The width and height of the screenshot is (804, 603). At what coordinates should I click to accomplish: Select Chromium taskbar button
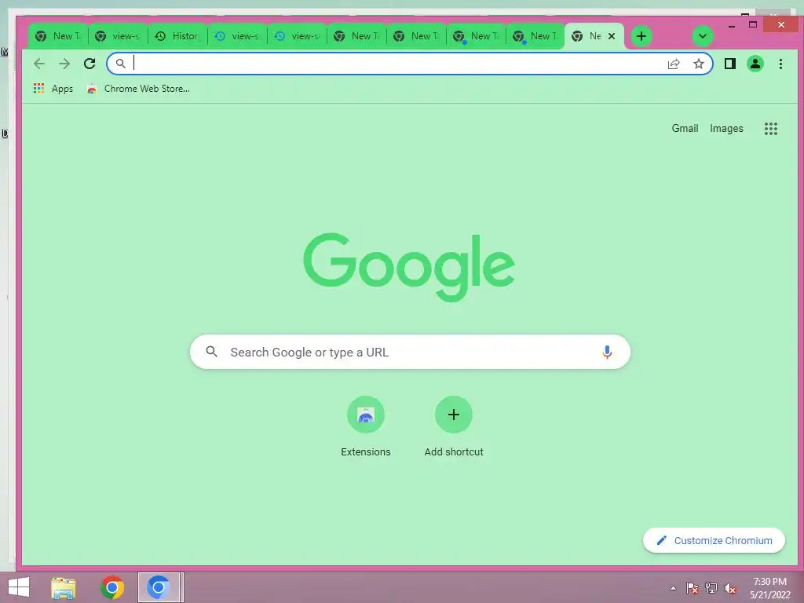click(x=159, y=587)
